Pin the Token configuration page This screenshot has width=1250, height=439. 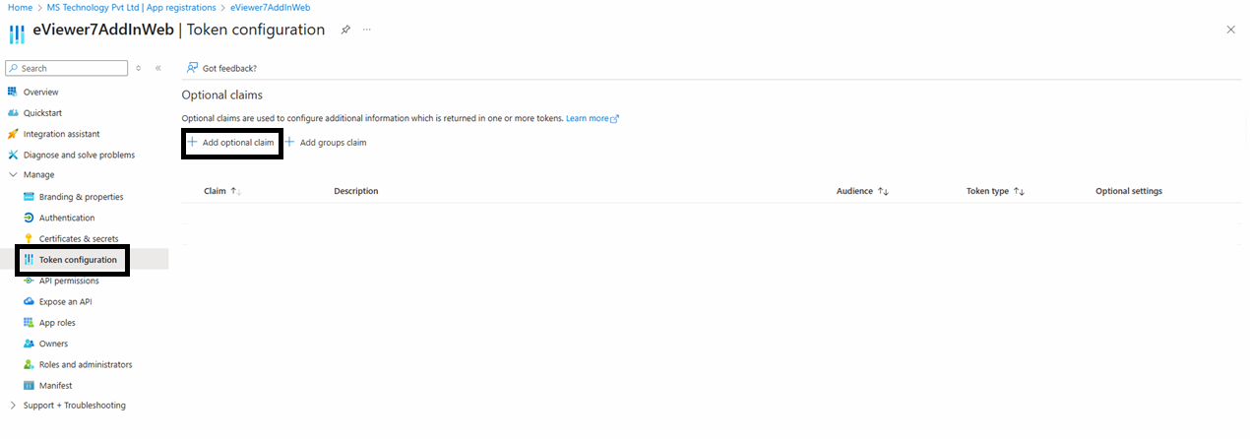pos(345,30)
